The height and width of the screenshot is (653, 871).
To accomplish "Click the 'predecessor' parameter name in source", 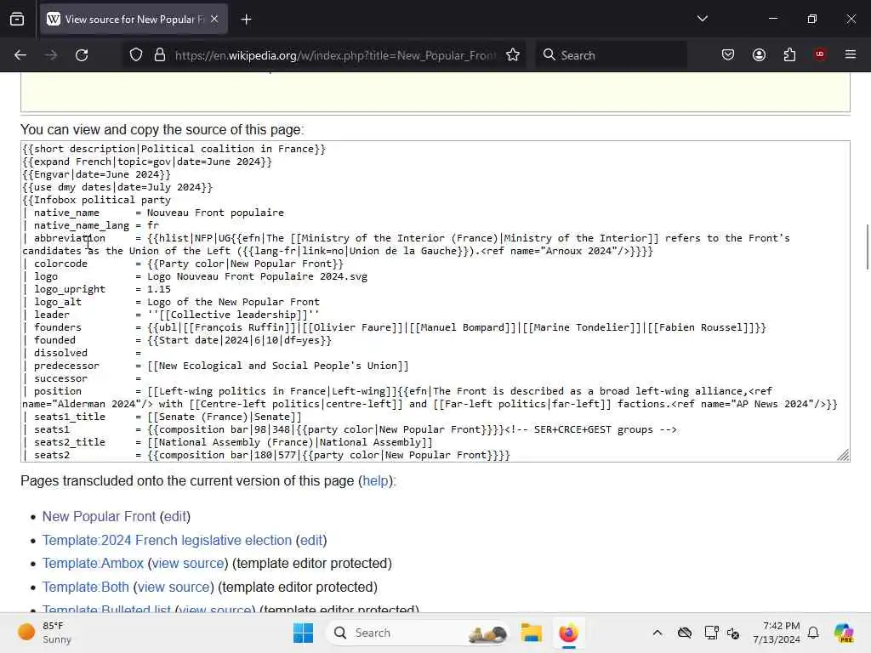I will coord(66,366).
